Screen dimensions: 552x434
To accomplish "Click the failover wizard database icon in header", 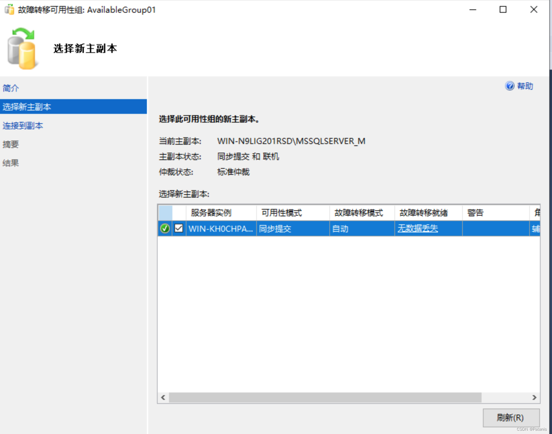I will click(22, 48).
